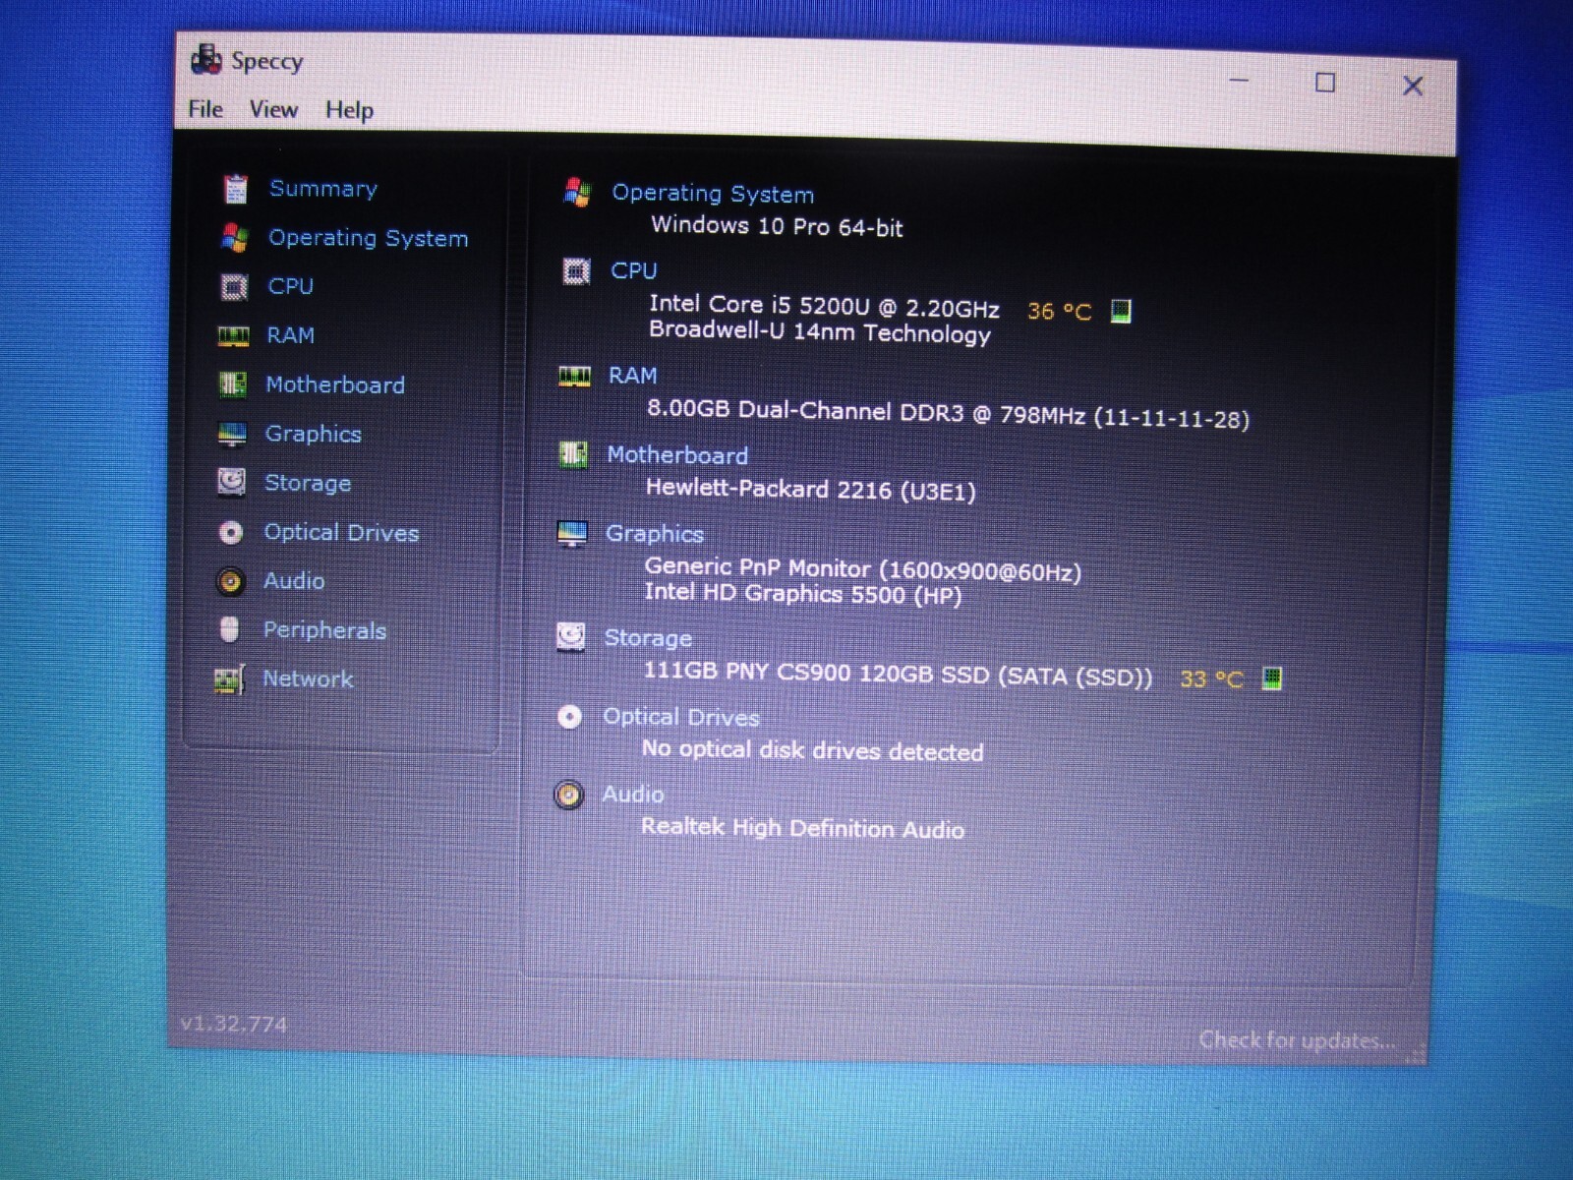Maximize the Speccy window
This screenshot has width=1573, height=1180.
1325,83
